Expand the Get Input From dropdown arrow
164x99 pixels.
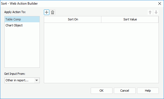(37, 80)
